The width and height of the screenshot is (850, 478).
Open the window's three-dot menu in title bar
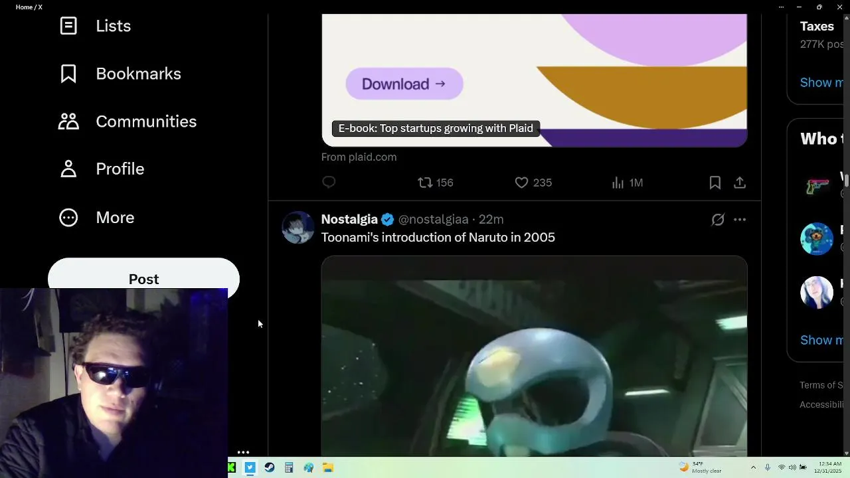(x=781, y=7)
